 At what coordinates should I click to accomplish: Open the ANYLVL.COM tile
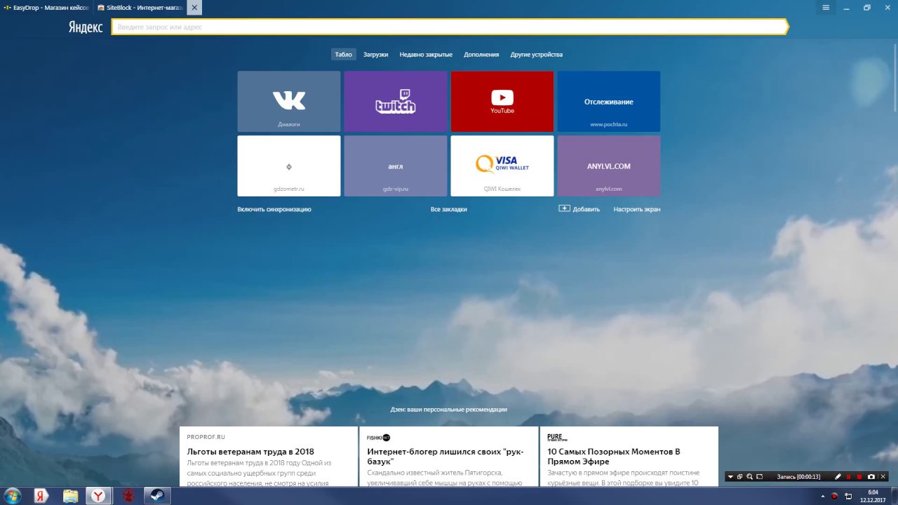coord(609,166)
